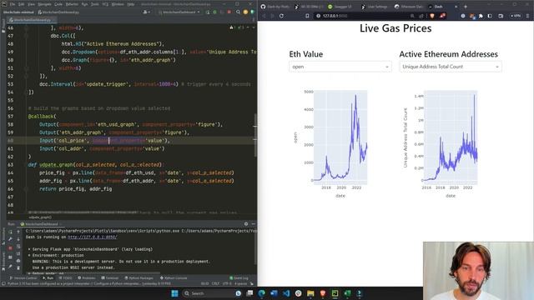Click the wrench settings icon in Run panel
The image size is (534, 300).
click(10, 239)
